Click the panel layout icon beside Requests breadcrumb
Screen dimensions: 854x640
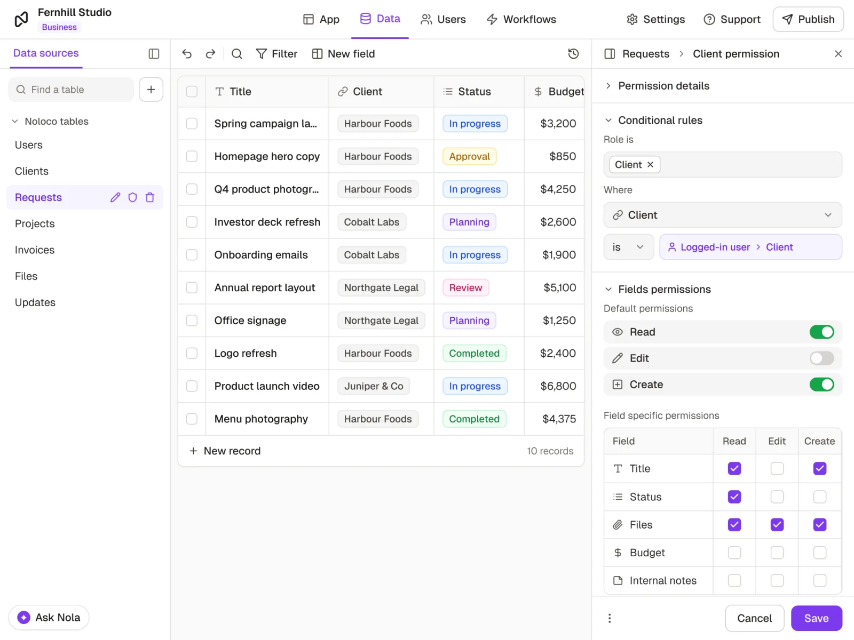610,54
